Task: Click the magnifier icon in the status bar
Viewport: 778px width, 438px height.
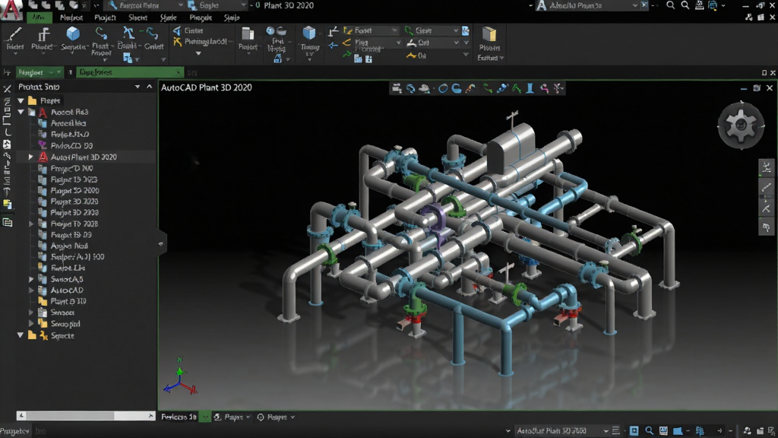Action: point(649,430)
